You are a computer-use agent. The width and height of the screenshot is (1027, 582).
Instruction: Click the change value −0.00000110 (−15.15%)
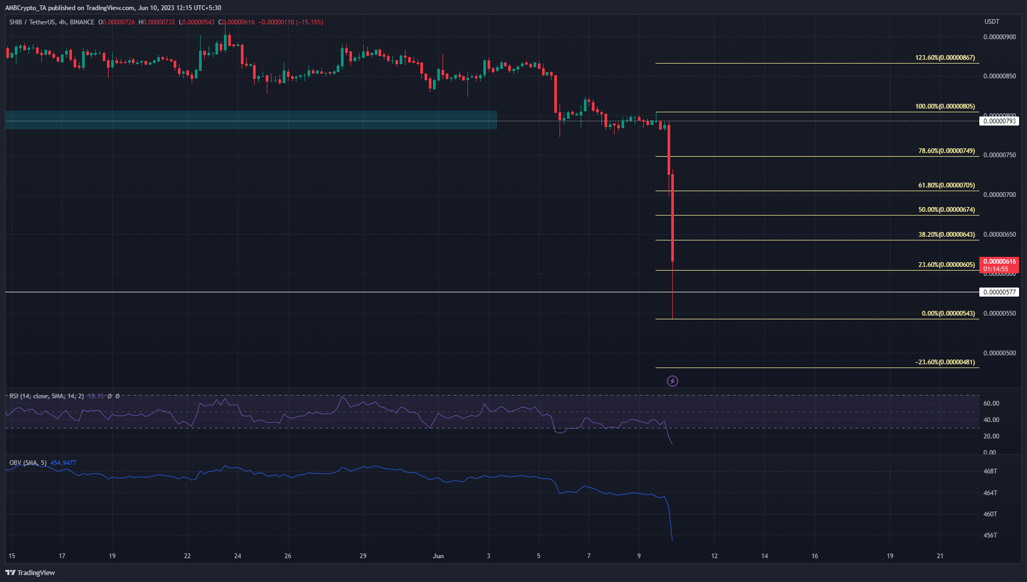(291, 22)
